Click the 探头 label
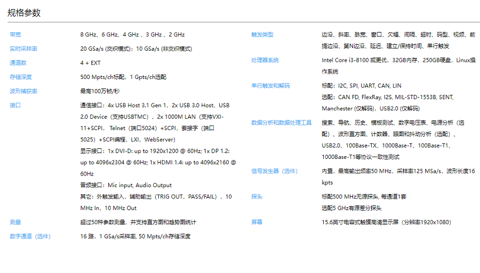480x273 pixels. (257, 197)
